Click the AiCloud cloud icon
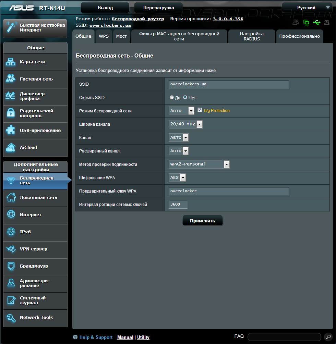The image size is (336, 344). 11,147
